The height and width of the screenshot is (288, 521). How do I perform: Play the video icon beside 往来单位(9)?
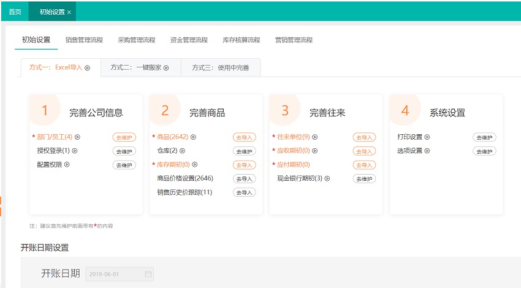pos(314,137)
